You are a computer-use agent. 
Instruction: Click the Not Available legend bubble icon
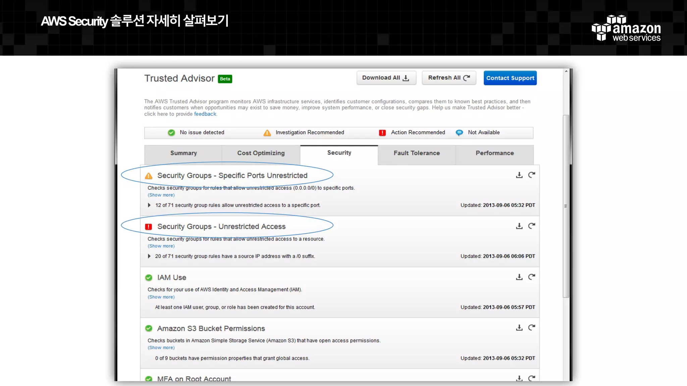click(x=459, y=133)
